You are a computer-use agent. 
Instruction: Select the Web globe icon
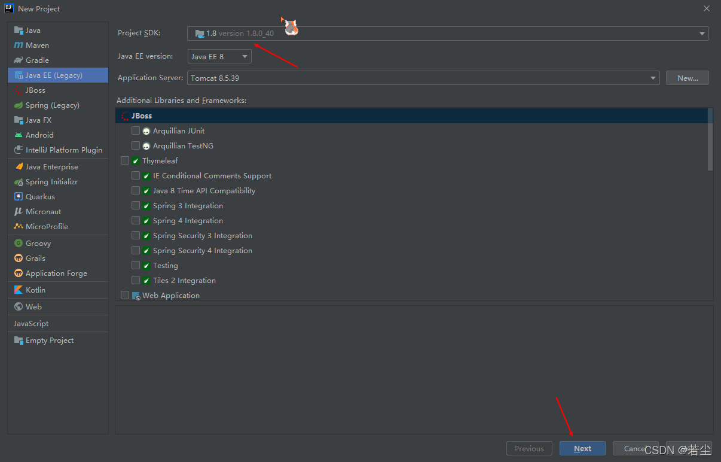click(x=19, y=306)
